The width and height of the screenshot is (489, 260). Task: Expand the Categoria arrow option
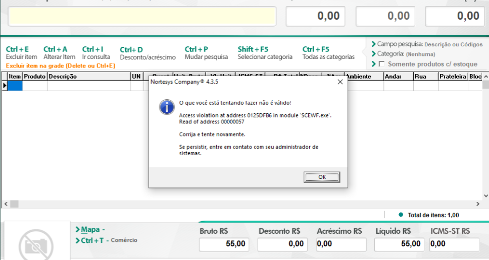coord(374,54)
